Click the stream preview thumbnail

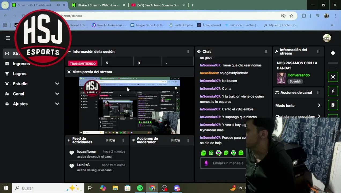(129, 105)
